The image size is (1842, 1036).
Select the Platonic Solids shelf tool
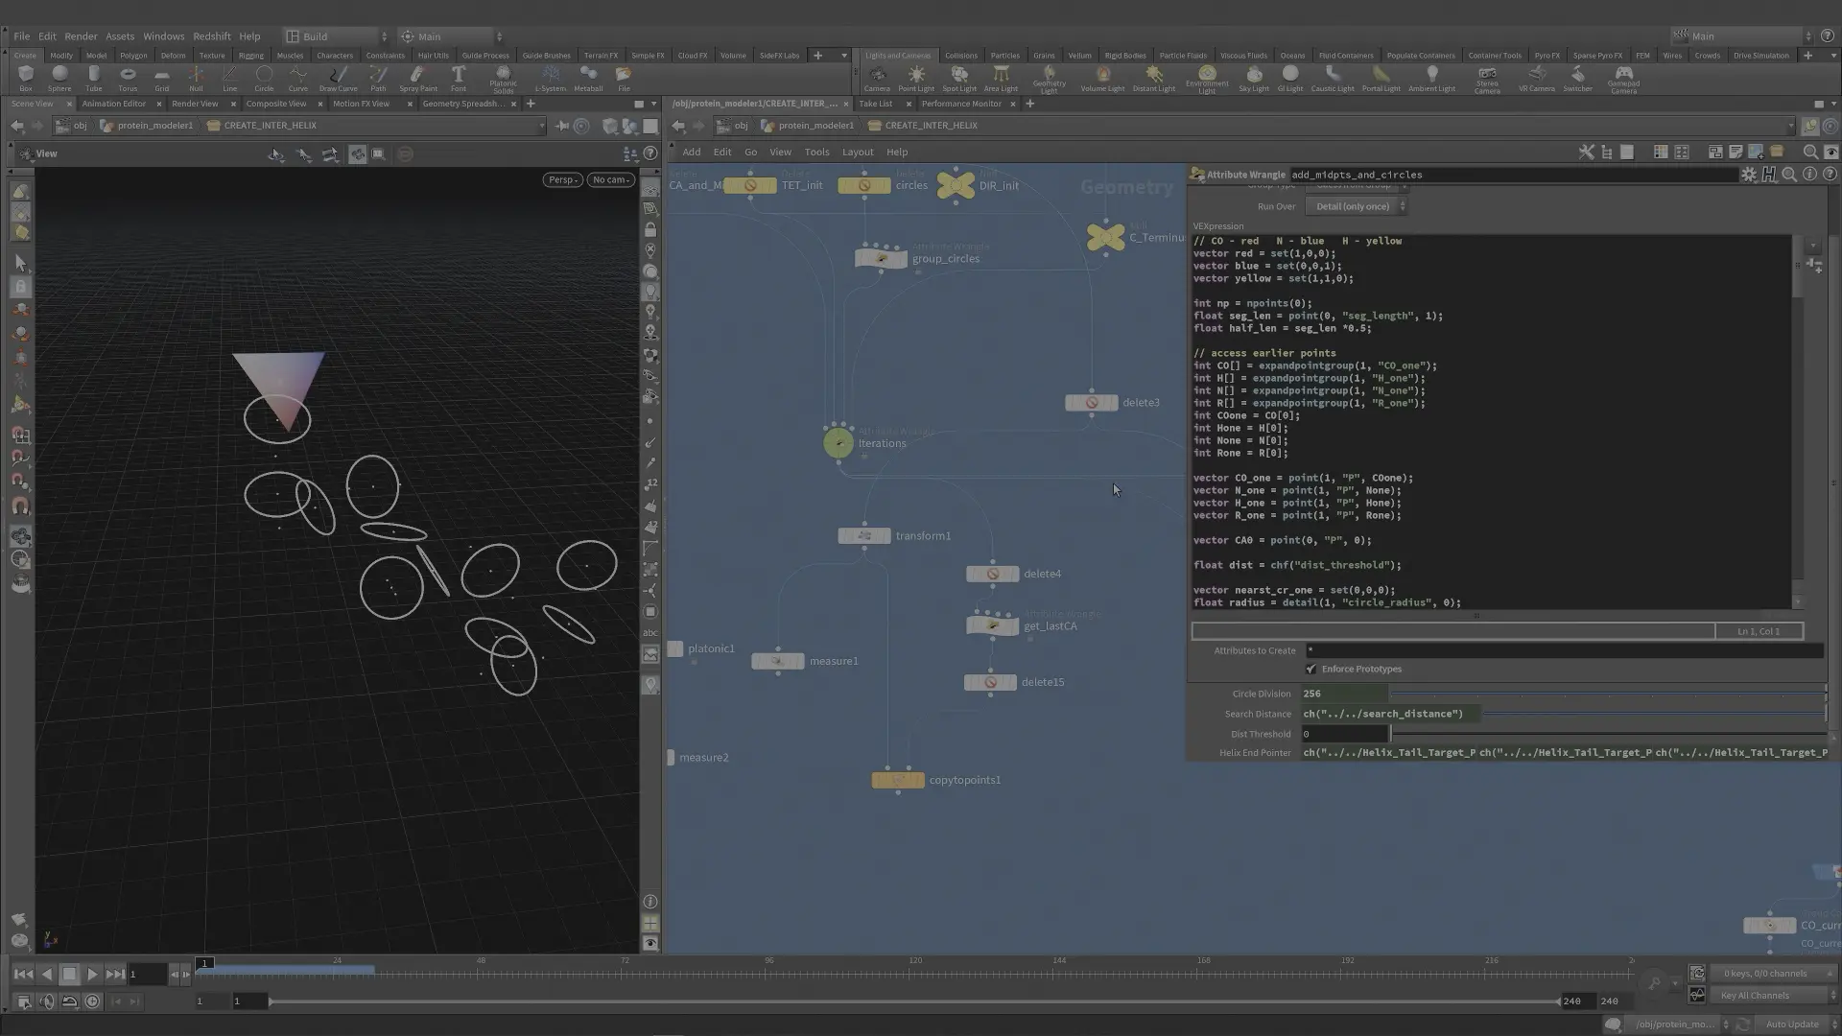pyautogui.click(x=503, y=79)
